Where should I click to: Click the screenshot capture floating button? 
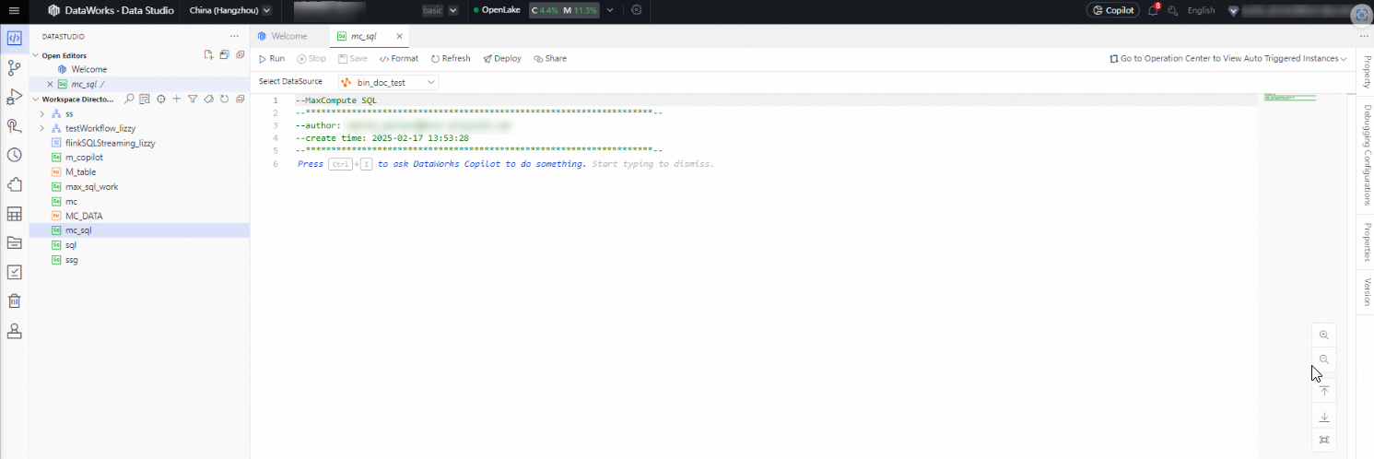click(1362, 16)
